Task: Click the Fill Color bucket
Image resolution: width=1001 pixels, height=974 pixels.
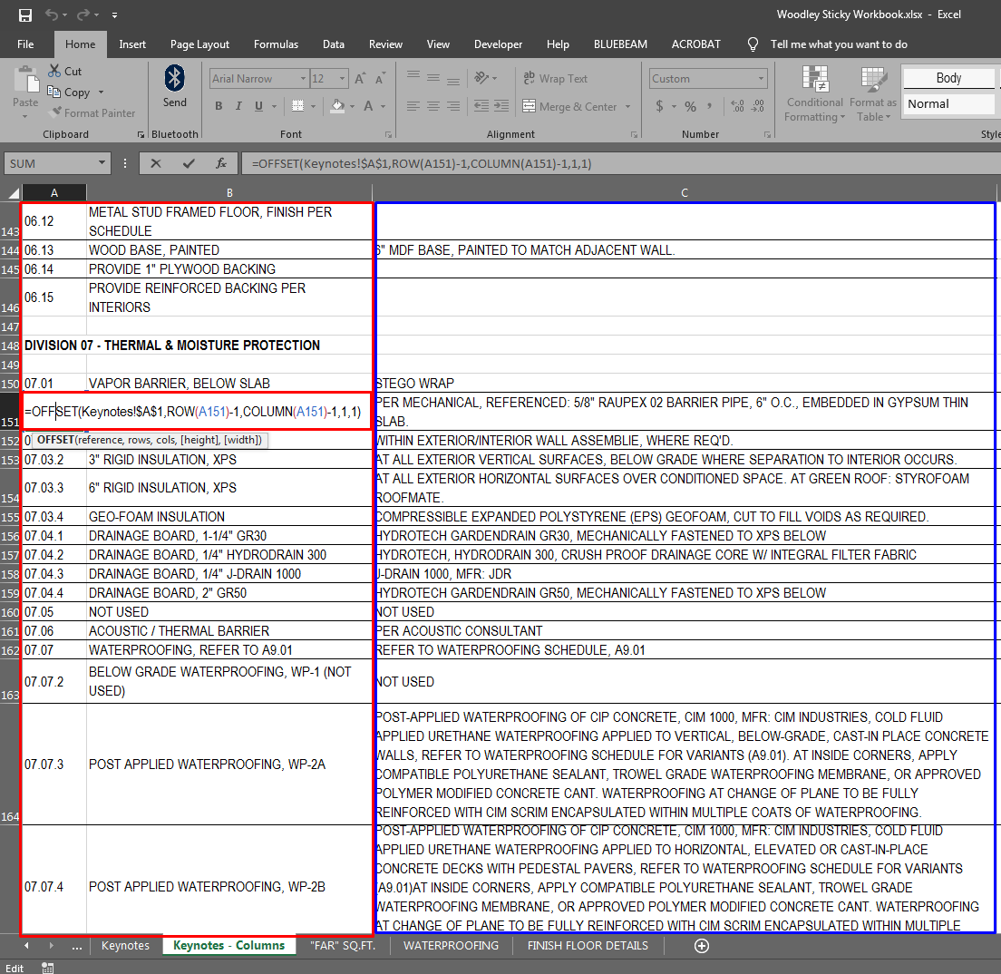Action: [337, 106]
